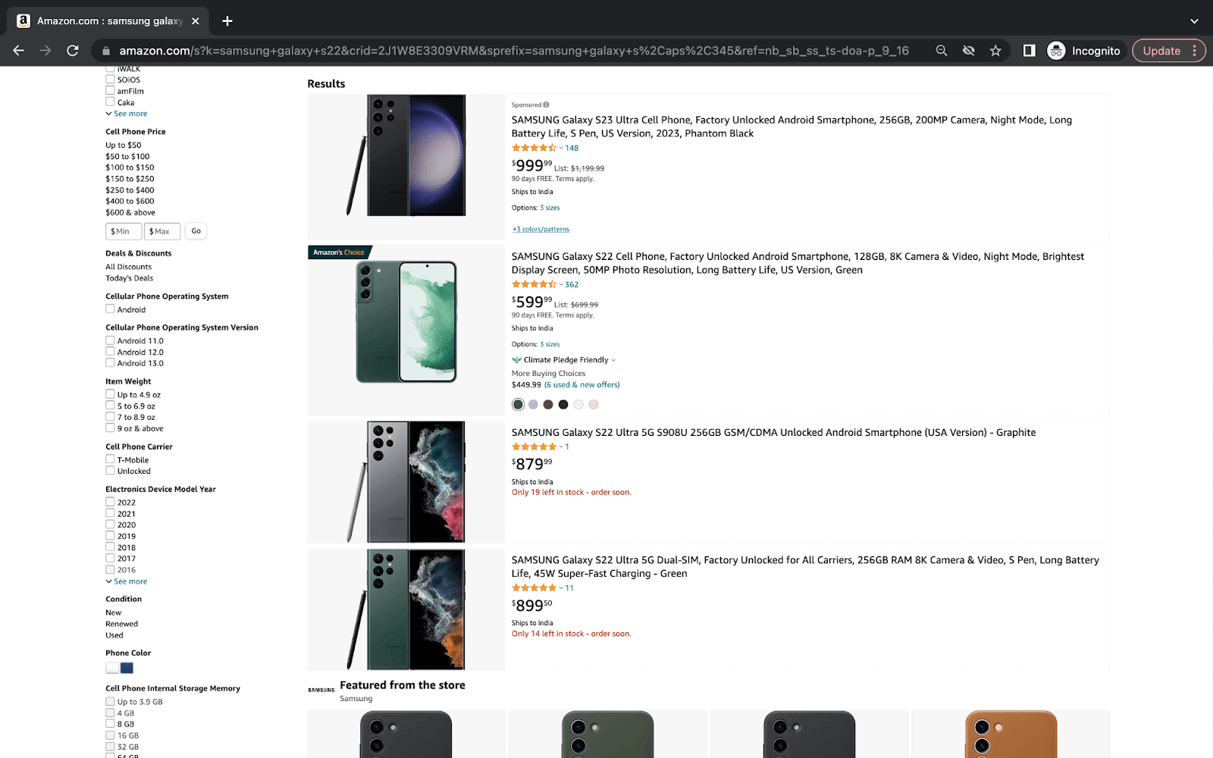Image resolution: width=1213 pixels, height=758 pixels.
Task: Open the Update browser menu
Action: click(1162, 50)
